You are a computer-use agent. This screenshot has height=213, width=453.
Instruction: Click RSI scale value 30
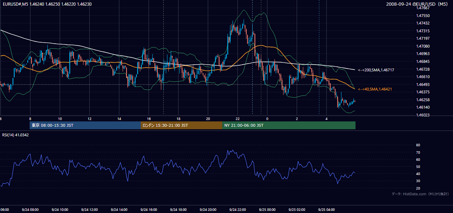point(418,181)
